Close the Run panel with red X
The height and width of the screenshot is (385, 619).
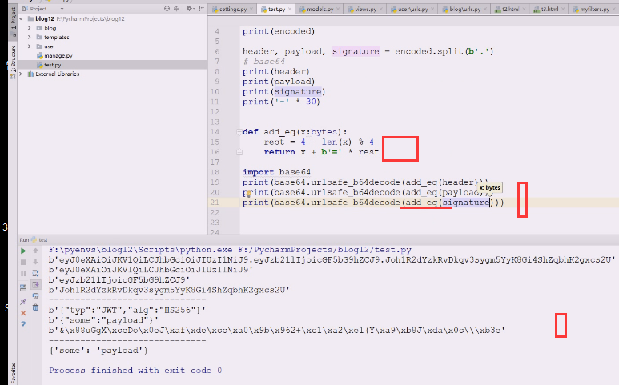pos(23,313)
